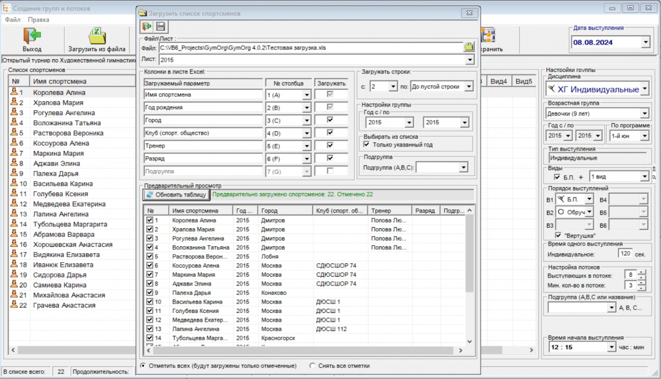Open the Правка menu
The width and height of the screenshot is (661, 379).
coord(38,20)
